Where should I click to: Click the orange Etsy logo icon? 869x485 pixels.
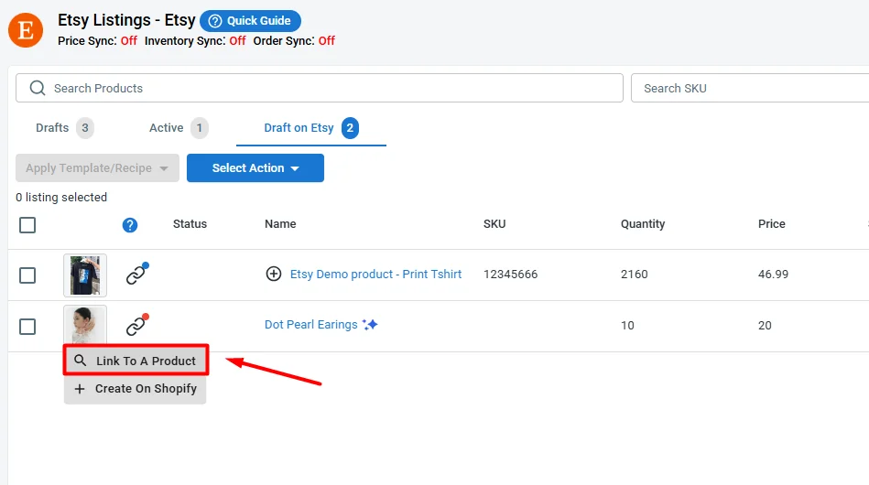tap(26, 30)
